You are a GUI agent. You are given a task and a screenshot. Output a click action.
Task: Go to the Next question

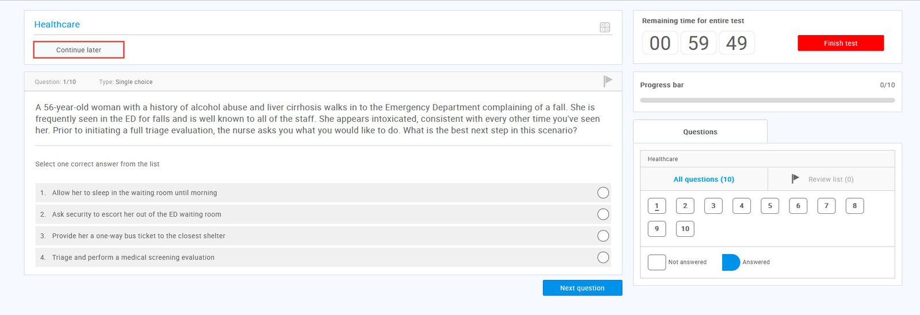click(582, 288)
